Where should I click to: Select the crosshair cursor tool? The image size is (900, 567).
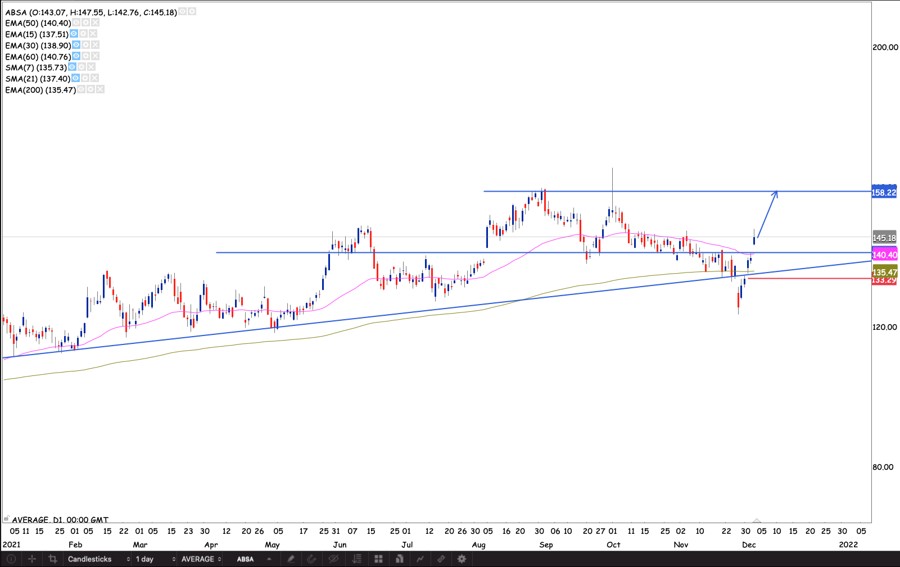32,559
